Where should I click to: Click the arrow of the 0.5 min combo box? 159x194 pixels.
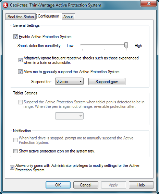[x=81, y=81]
